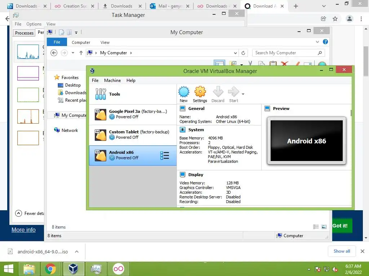Click the Search My Computer field

click(x=289, y=53)
